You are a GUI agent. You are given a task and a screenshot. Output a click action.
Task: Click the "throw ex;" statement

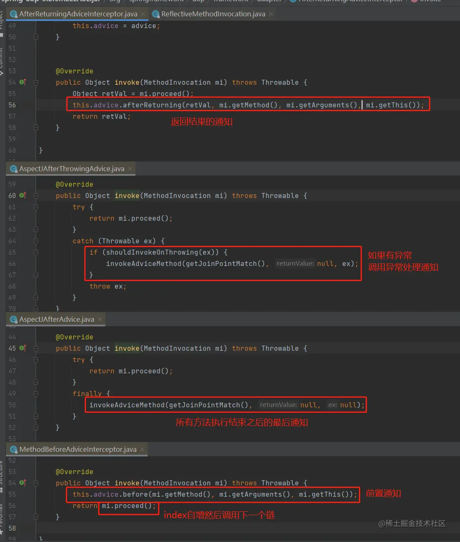pos(108,286)
